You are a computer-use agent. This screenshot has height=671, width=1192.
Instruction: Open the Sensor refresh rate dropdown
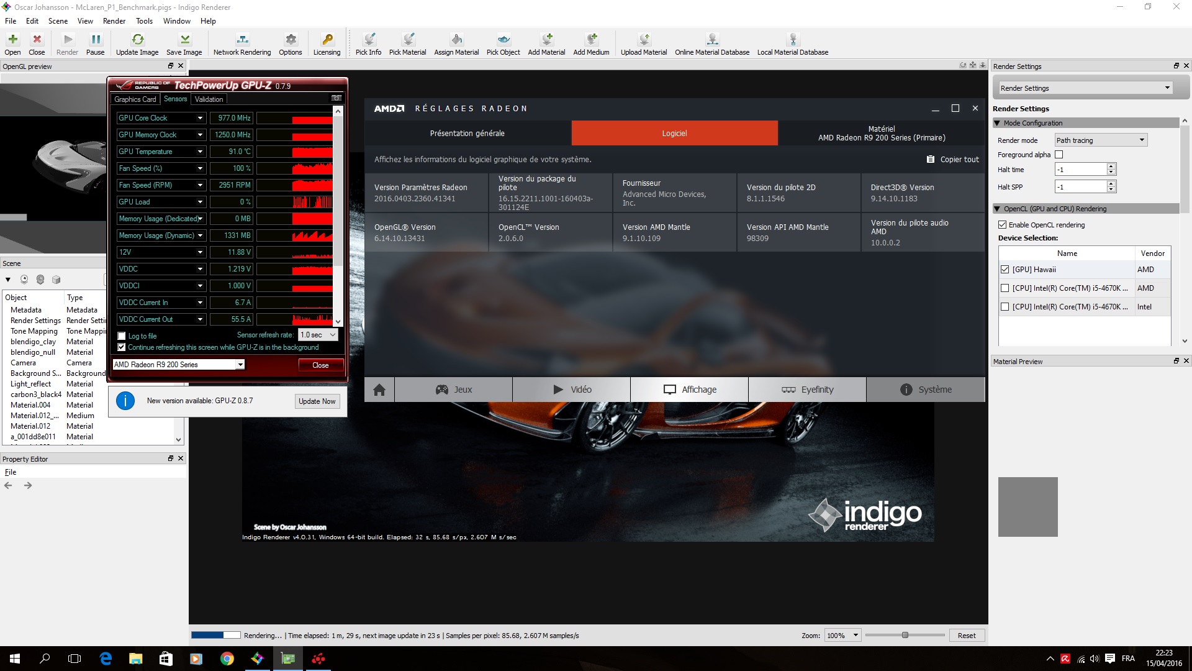[318, 335]
